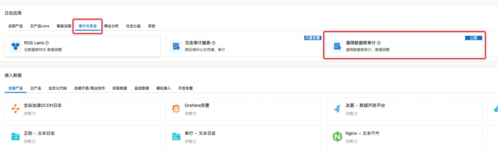Click the 内置告警 badge
The height and width of the screenshot is (153, 498).
pyautogui.click(x=312, y=38)
